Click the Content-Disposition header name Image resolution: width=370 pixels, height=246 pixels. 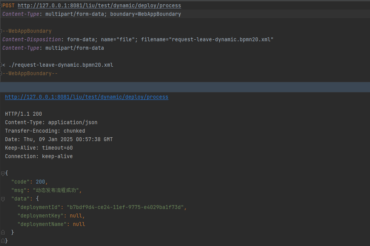coord(32,40)
